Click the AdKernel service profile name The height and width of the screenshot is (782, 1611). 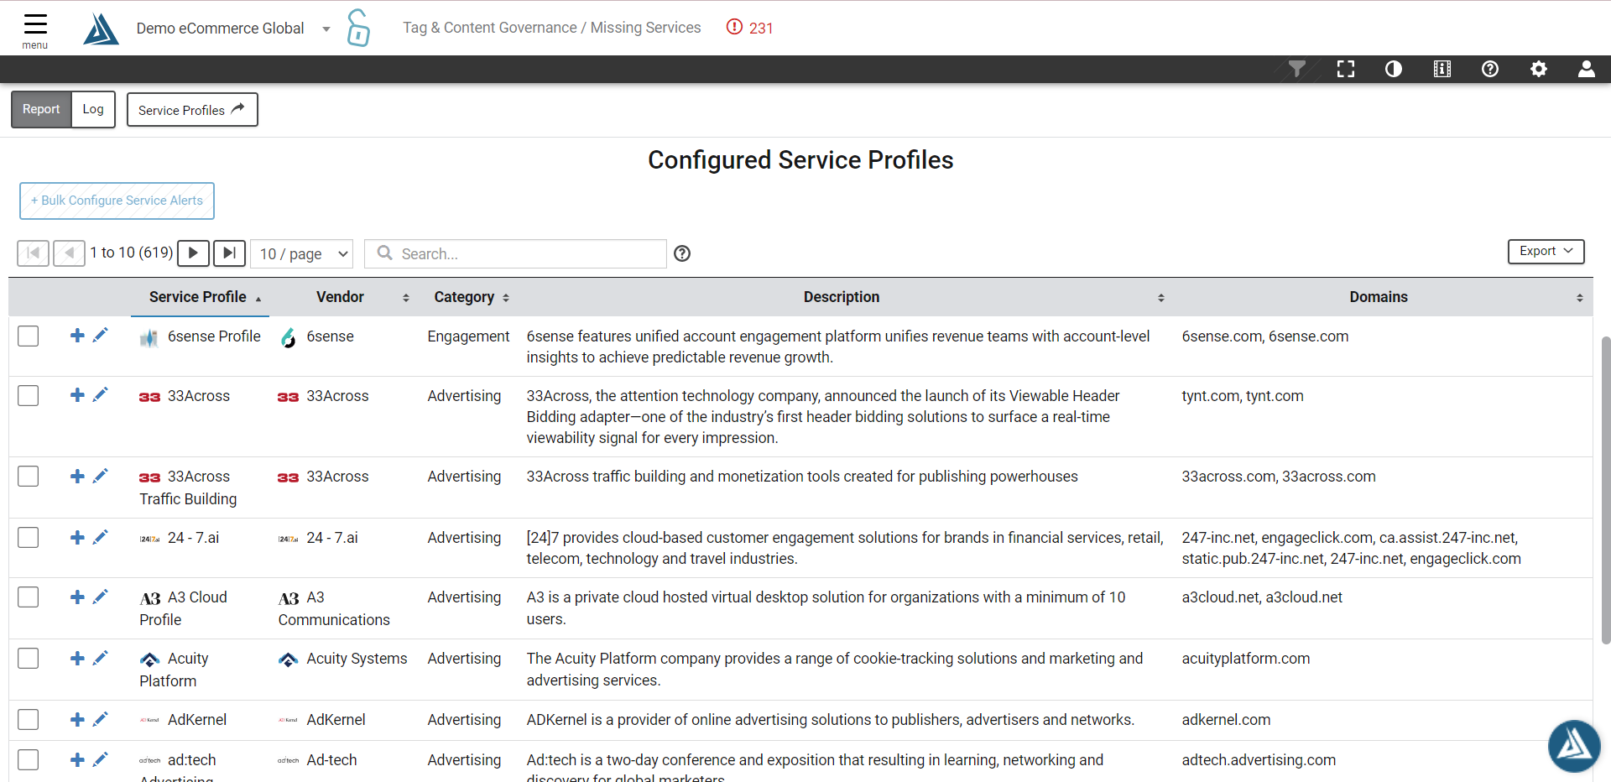tap(197, 719)
